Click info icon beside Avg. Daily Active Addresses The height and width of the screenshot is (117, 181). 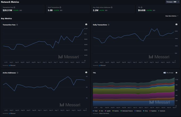pyautogui.click(x=112, y=7)
